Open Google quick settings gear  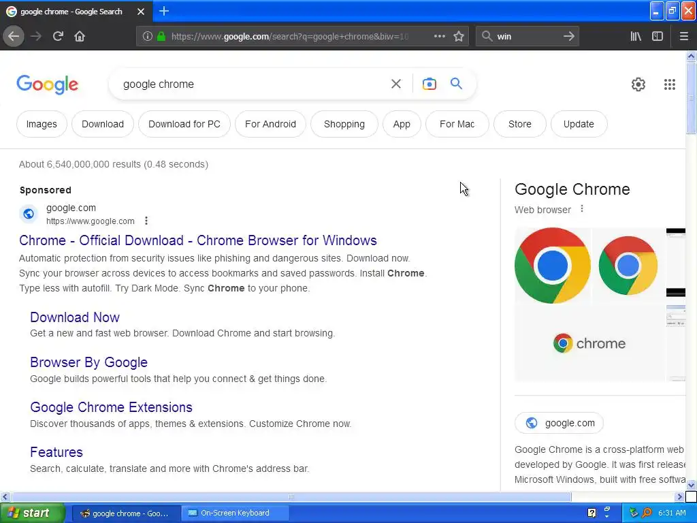coord(638,84)
